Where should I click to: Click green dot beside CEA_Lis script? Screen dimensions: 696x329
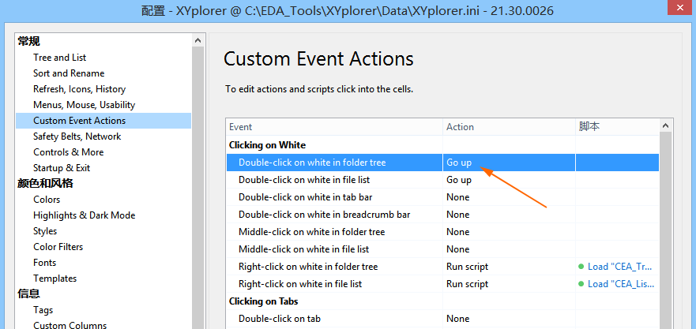click(581, 284)
